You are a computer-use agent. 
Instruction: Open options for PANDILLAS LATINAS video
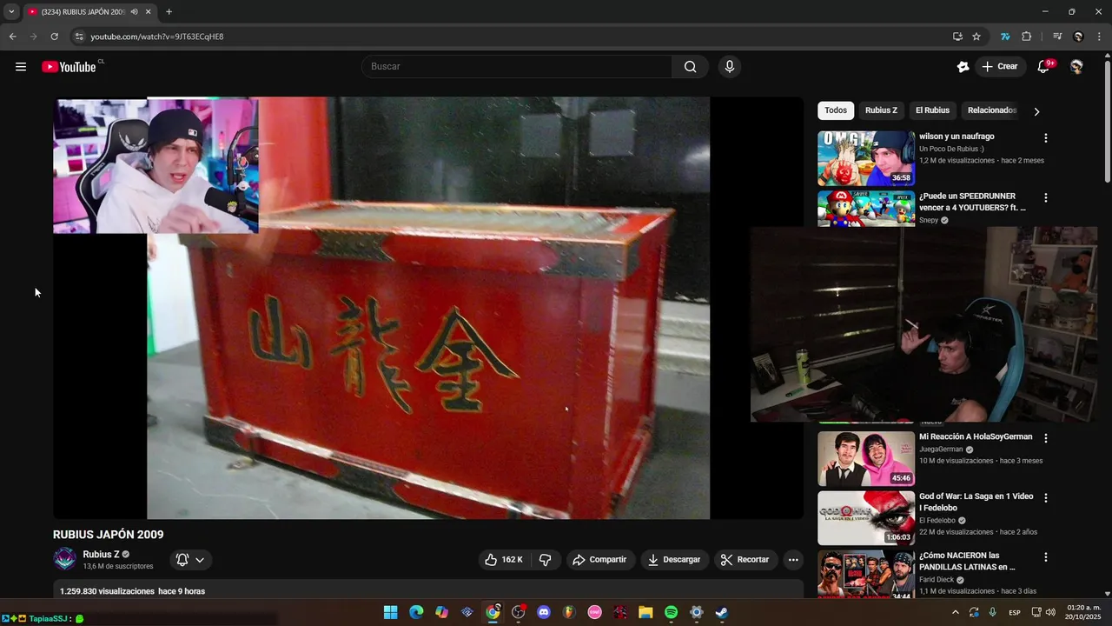click(x=1046, y=557)
